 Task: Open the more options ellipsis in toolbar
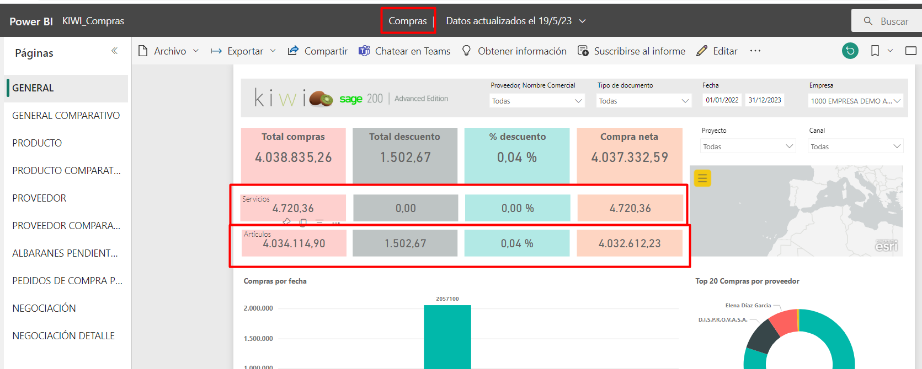pyautogui.click(x=755, y=51)
